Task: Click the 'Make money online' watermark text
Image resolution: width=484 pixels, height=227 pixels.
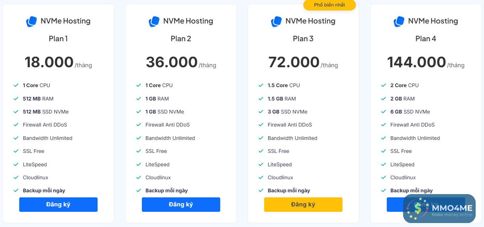Action: 452,215
